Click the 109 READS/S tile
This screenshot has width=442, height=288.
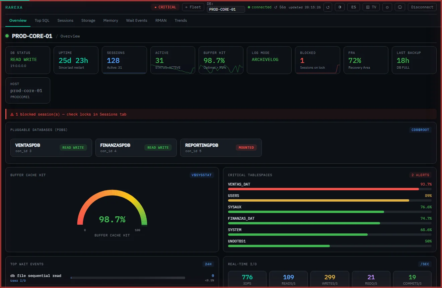(x=288, y=279)
